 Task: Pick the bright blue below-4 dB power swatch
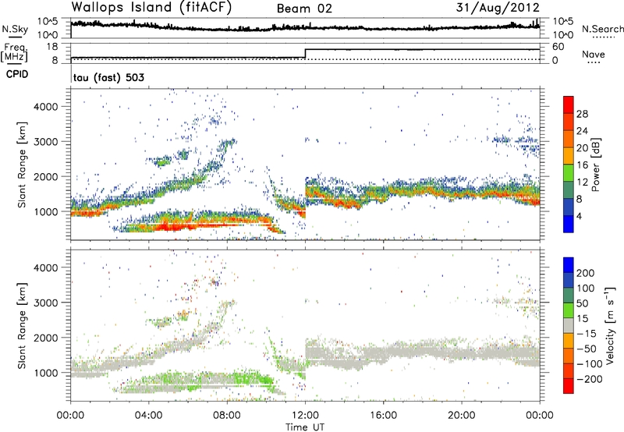(x=569, y=224)
